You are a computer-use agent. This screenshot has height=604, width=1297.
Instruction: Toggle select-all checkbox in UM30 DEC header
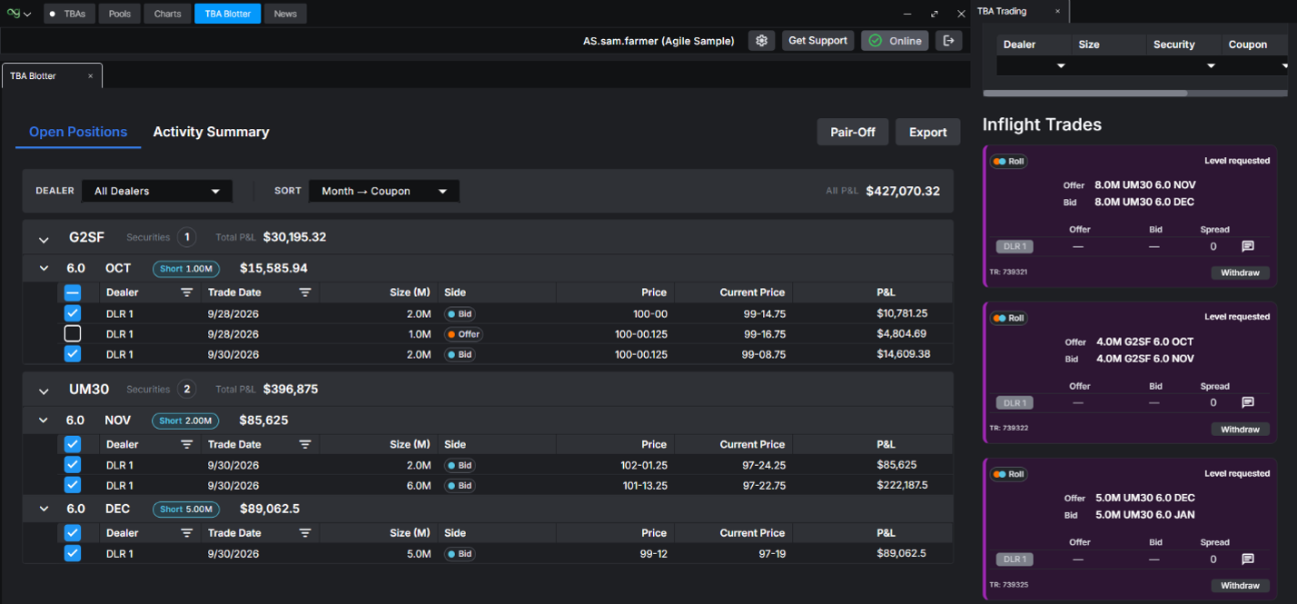[73, 533]
